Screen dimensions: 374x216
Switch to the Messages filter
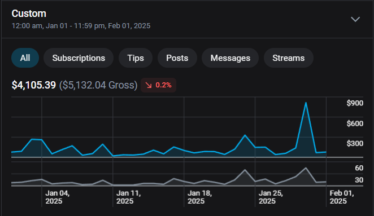(x=230, y=58)
